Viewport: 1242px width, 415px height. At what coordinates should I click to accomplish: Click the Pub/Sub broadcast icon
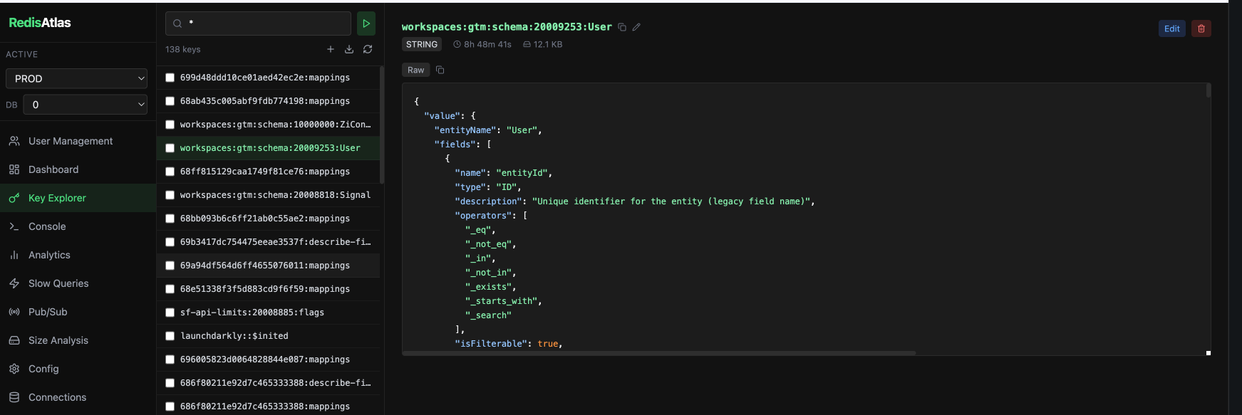[14, 312]
